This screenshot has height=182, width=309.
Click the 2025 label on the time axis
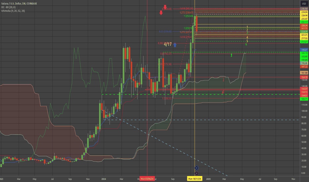(208, 179)
